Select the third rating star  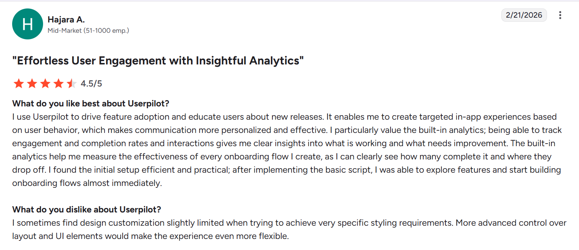(45, 83)
